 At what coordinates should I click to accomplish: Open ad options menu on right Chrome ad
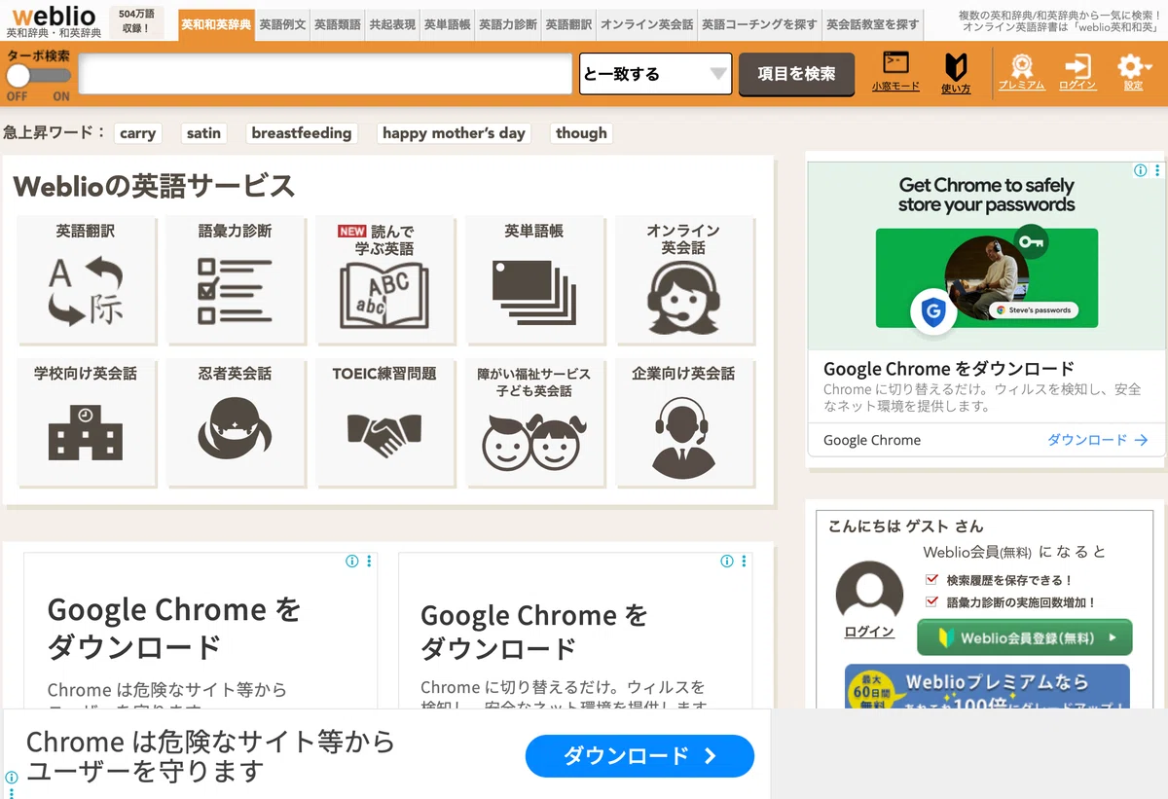1157,170
